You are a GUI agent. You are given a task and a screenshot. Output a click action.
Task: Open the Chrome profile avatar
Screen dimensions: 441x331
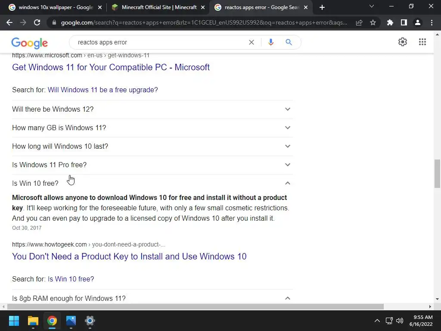[x=418, y=22]
